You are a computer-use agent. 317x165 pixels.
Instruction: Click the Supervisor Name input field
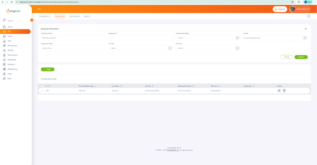pos(73,48)
